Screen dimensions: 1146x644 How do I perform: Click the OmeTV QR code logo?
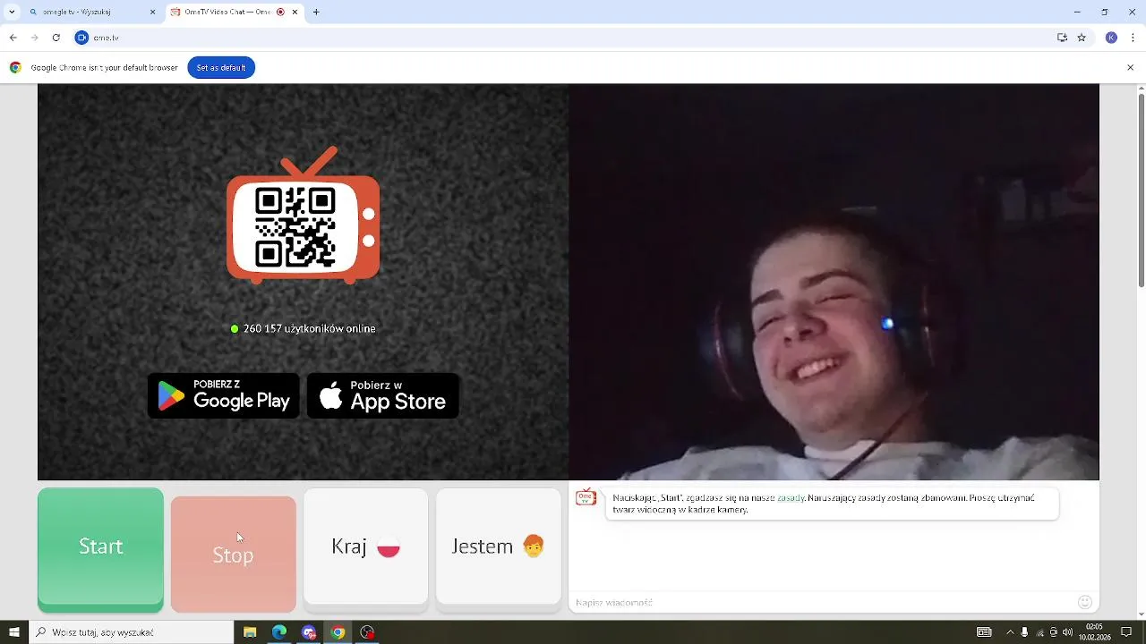click(303, 216)
